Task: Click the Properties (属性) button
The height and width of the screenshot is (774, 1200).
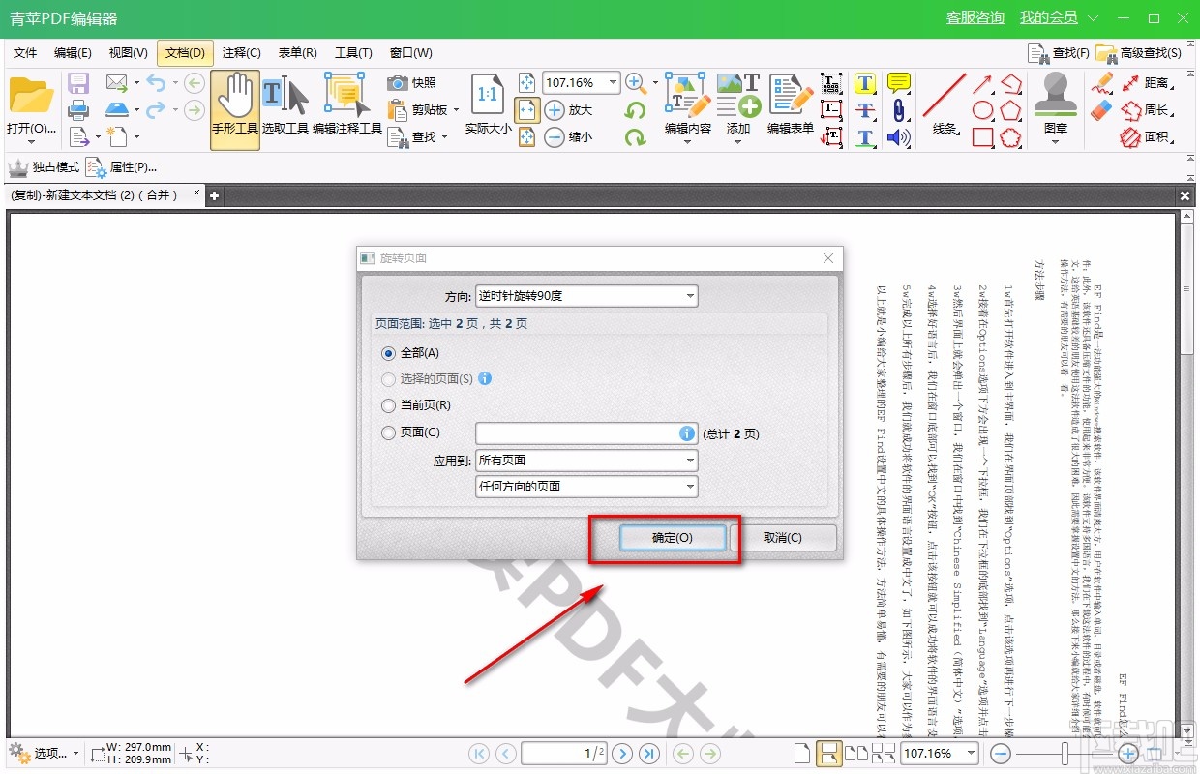Action: (122, 167)
